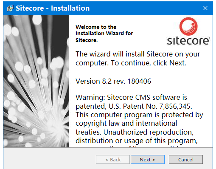216x169 pixels.
Task: Click the 'U.S. Patent No. 7,856,345' text
Action: (x=149, y=106)
